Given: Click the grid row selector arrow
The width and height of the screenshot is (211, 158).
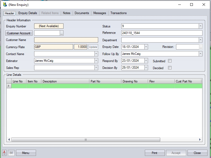Looking at the screenshot, I should point(9,86).
